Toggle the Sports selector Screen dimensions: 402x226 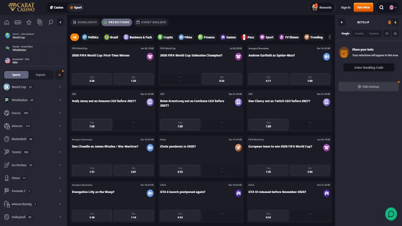coord(16,75)
